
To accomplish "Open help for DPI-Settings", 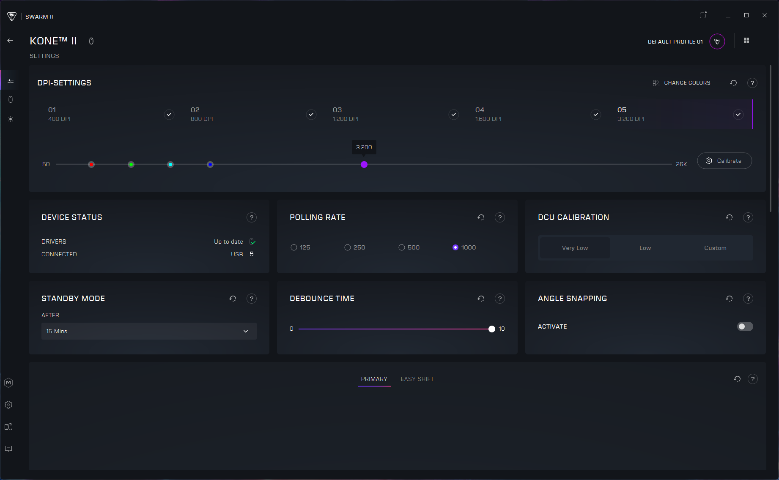I will click(x=752, y=83).
